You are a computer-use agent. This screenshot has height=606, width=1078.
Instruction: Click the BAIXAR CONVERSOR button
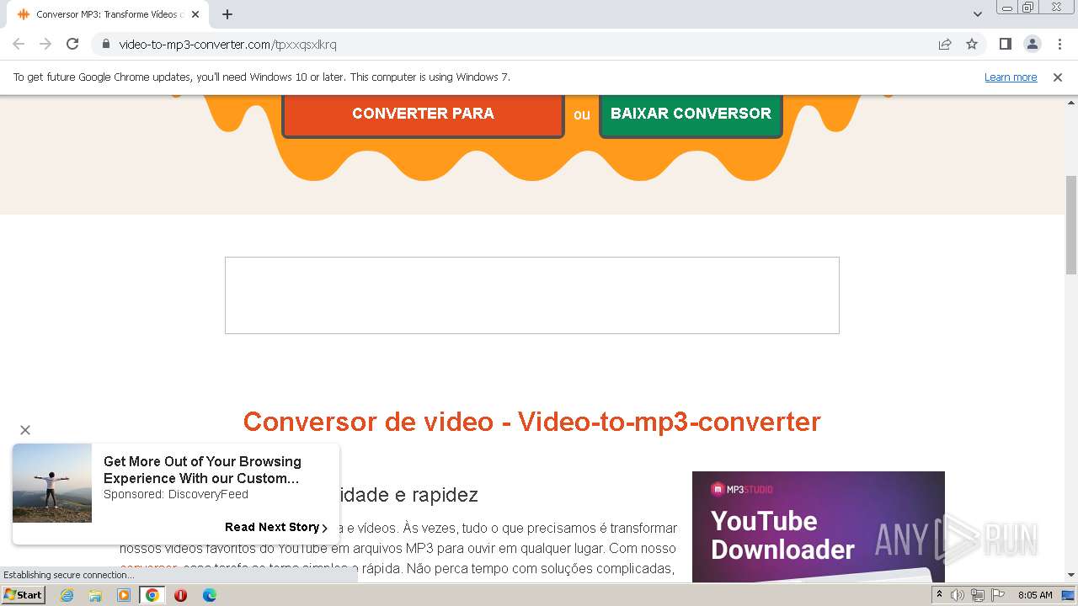tap(691, 115)
